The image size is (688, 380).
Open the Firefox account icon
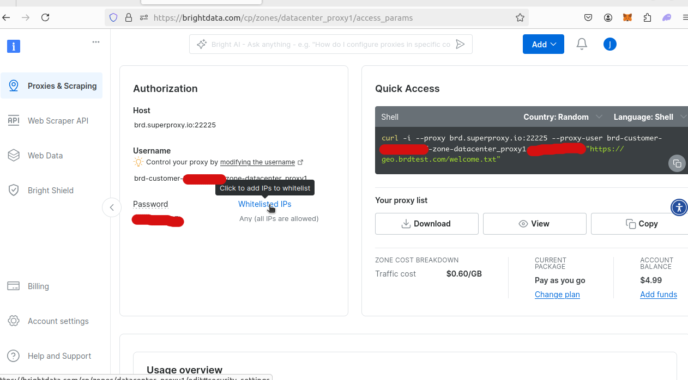pyautogui.click(x=608, y=17)
